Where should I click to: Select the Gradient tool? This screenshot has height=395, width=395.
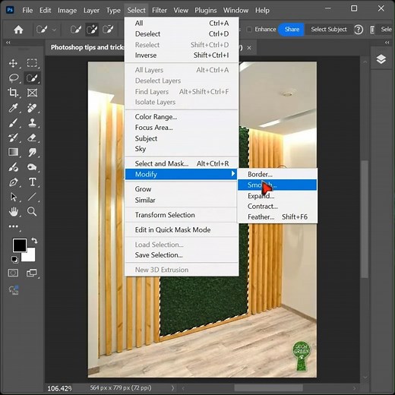(x=13, y=152)
